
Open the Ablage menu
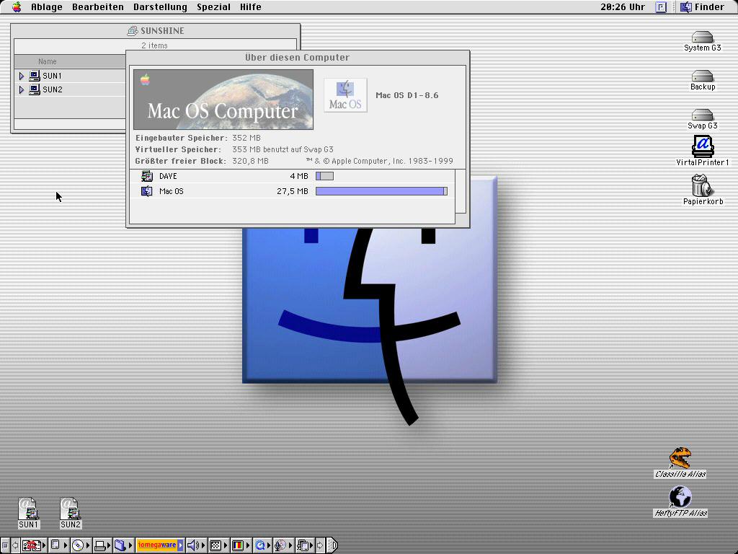(47, 7)
